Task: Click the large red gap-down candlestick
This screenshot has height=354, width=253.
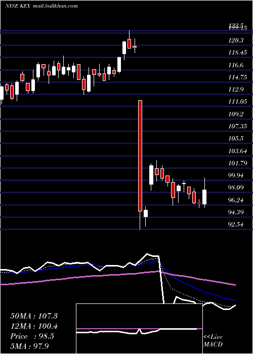Action: tap(140, 156)
